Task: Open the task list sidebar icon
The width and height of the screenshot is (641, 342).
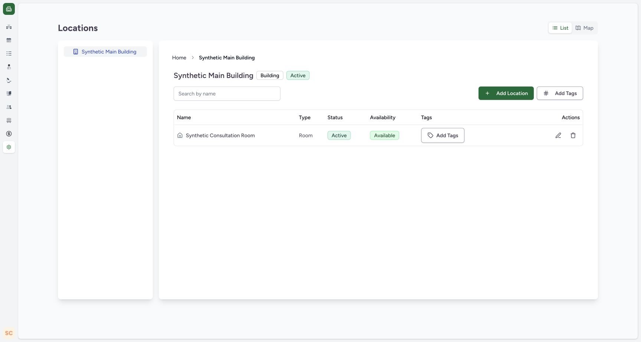Action: (x=9, y=53)
